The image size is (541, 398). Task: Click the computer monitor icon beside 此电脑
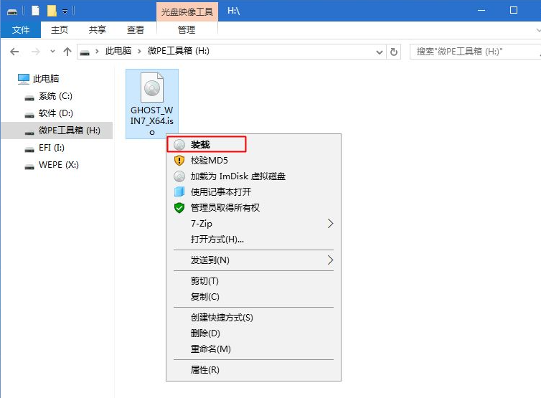(24, 79)
